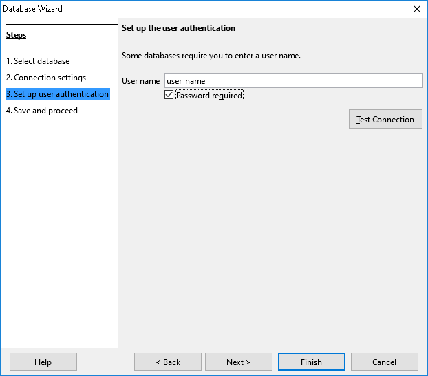Go to step 1 Select database

click(38, 61)
